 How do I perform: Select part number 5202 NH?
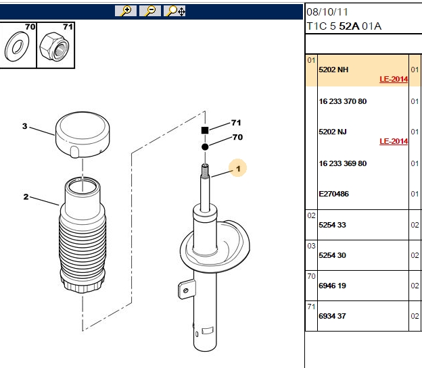pyautogui.click(x=333, y=70)
